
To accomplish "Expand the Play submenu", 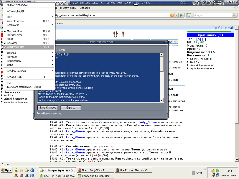I will (x=29, y=17).
